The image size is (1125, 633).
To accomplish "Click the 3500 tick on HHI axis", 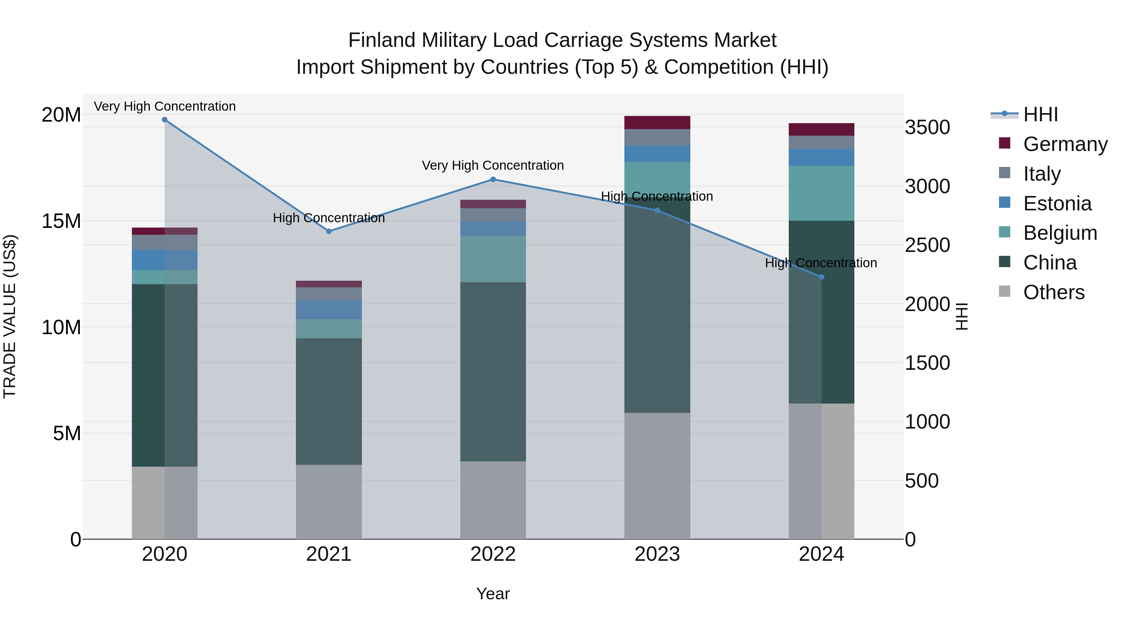I will 927,128.
